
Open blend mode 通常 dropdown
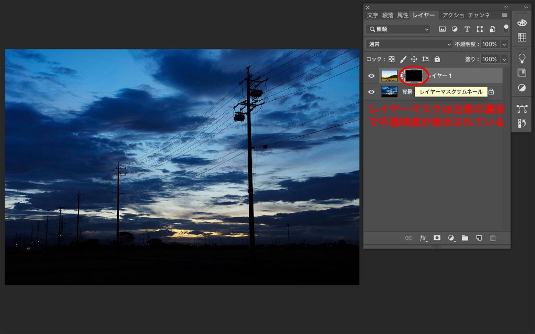coord(409,44)
